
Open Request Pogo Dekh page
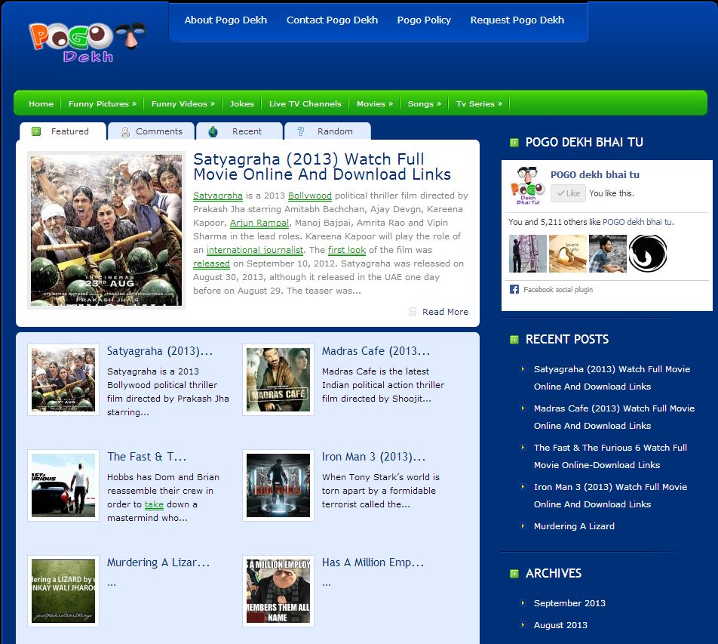(517, 20)
